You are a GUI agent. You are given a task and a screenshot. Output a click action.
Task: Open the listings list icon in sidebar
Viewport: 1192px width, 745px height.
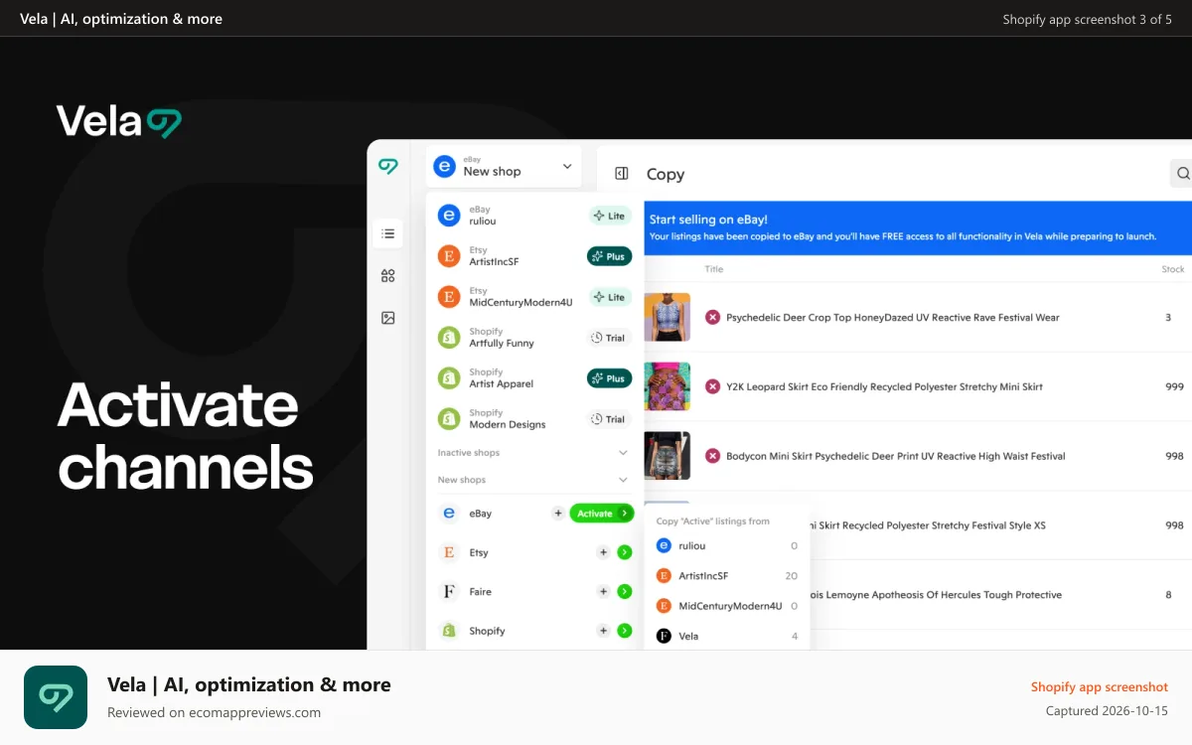pyautogui.click(x=388, y=233)
